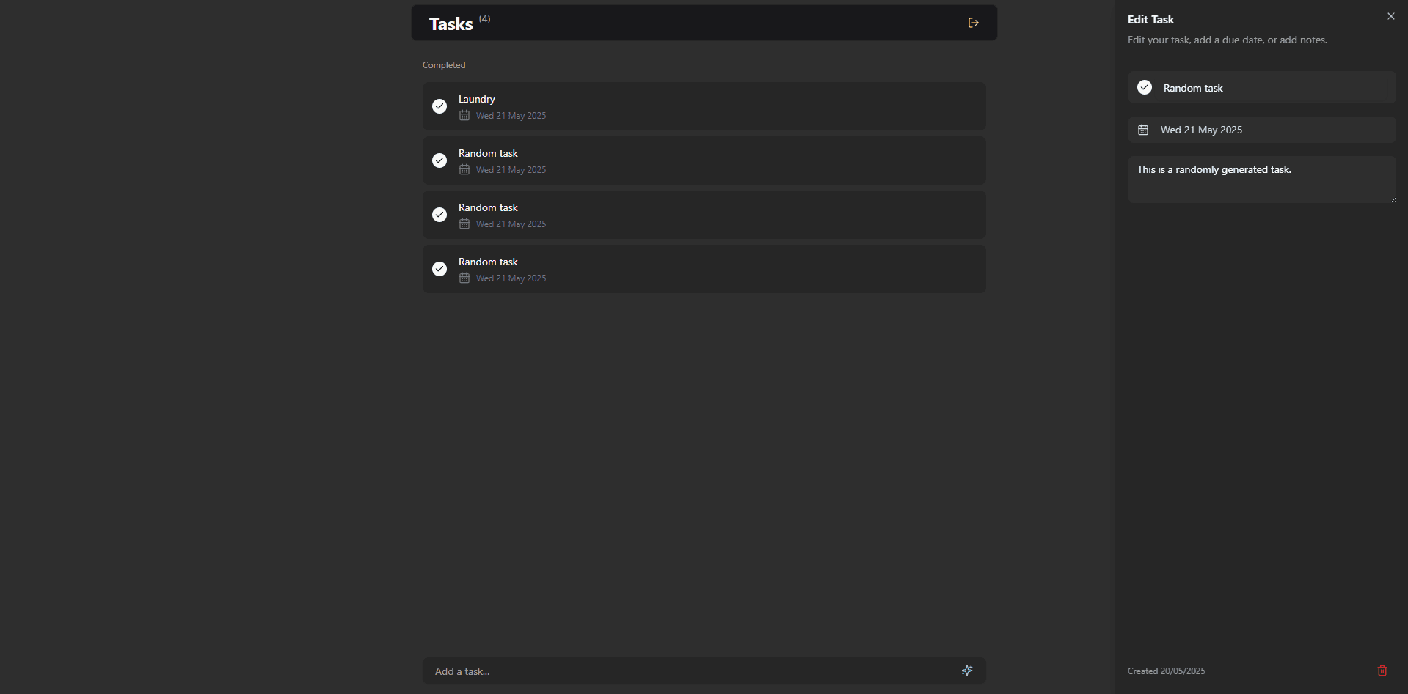Screen dimensions: 1408x694
Task: Click the date under Laundry task
Action: [x=511, y=116]
